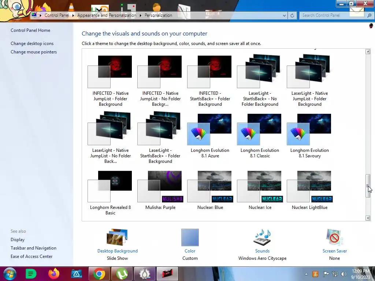
Task: Switch to uTorrent on the taskbar
Action: [x=122, y=274]
